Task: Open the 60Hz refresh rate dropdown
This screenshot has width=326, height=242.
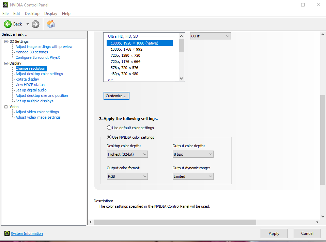Action: coord(211,36)
